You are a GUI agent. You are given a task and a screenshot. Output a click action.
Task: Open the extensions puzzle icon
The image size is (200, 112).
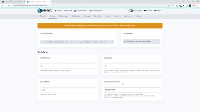pos(183,6)
